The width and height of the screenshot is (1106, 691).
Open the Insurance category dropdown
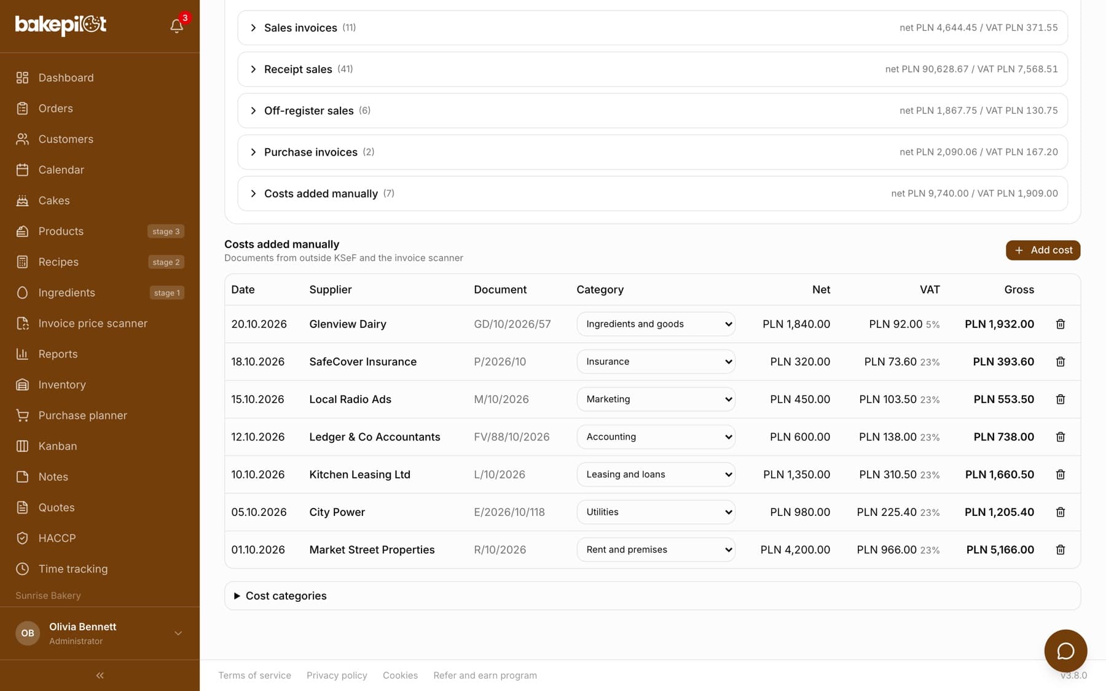tap(656, 362)
